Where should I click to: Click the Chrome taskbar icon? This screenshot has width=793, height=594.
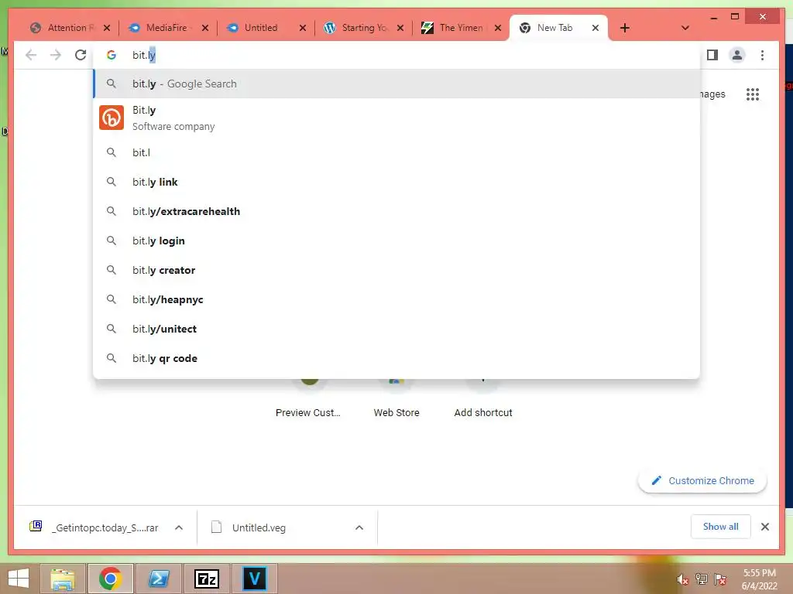(110, 579)
